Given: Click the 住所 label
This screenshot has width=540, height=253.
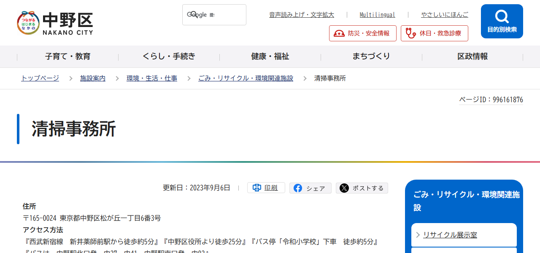Looking at the screenshot, I should tap(29, 206).
